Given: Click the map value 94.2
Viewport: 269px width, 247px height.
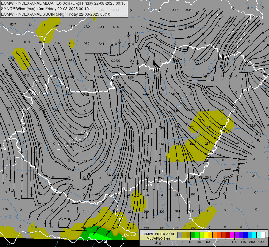Looking at the screenshot, I should (26, 59).
